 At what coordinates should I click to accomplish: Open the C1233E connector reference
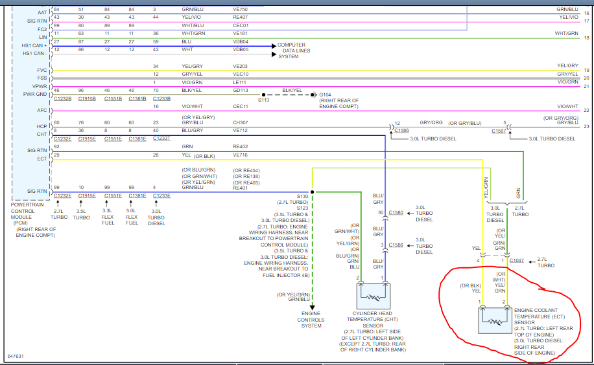click(161, 195)
